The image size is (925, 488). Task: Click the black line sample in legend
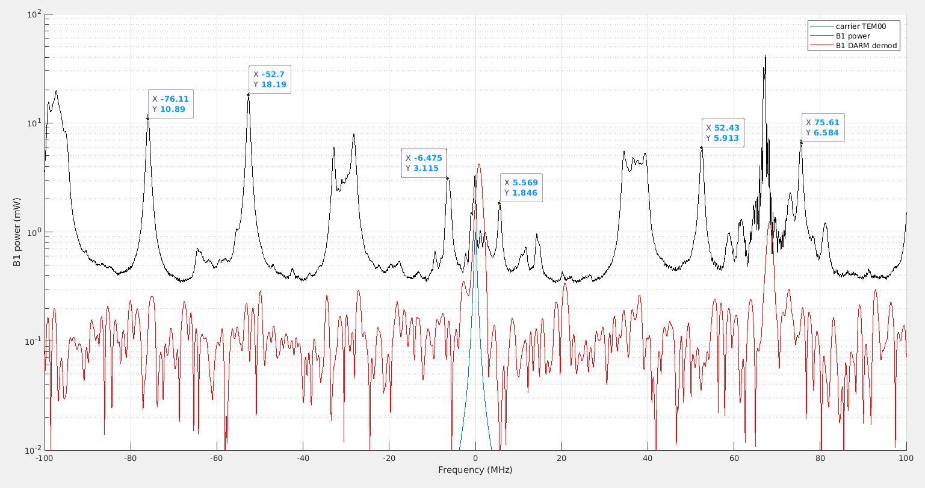coord(821,36)
